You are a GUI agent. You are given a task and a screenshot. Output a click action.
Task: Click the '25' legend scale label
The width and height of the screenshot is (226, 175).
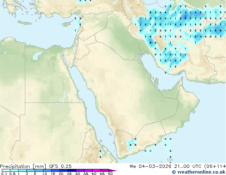tap(69, 174)
